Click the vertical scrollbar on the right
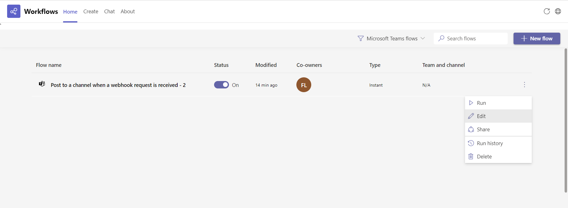The image size is (568, 208). [566, 120]
